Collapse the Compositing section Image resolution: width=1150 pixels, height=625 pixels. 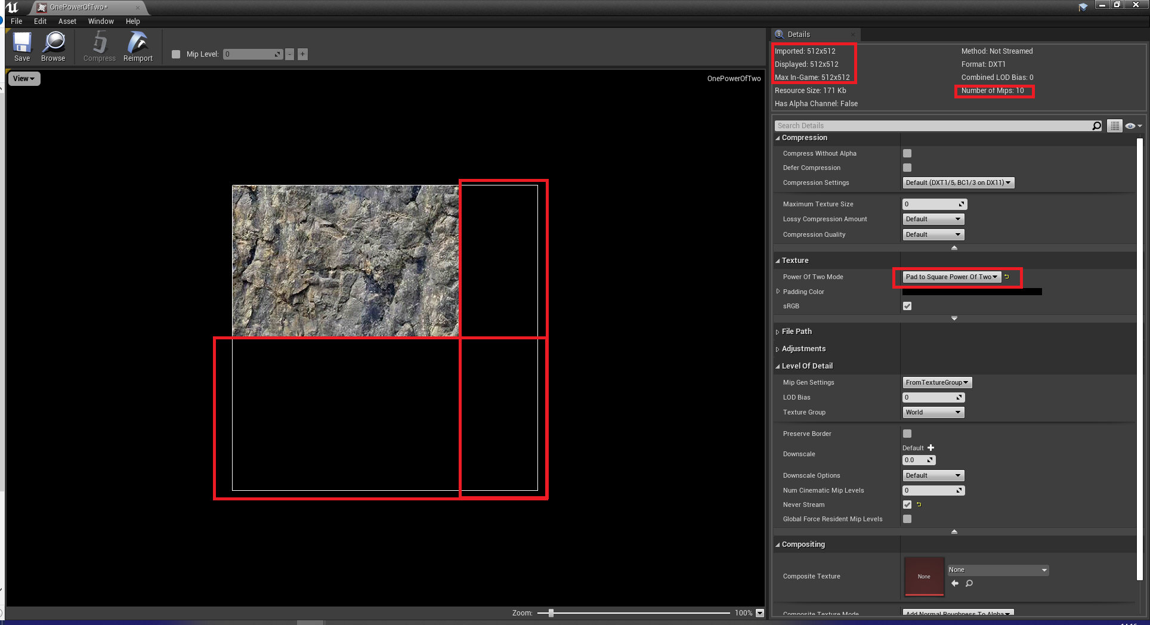[778, 544]
